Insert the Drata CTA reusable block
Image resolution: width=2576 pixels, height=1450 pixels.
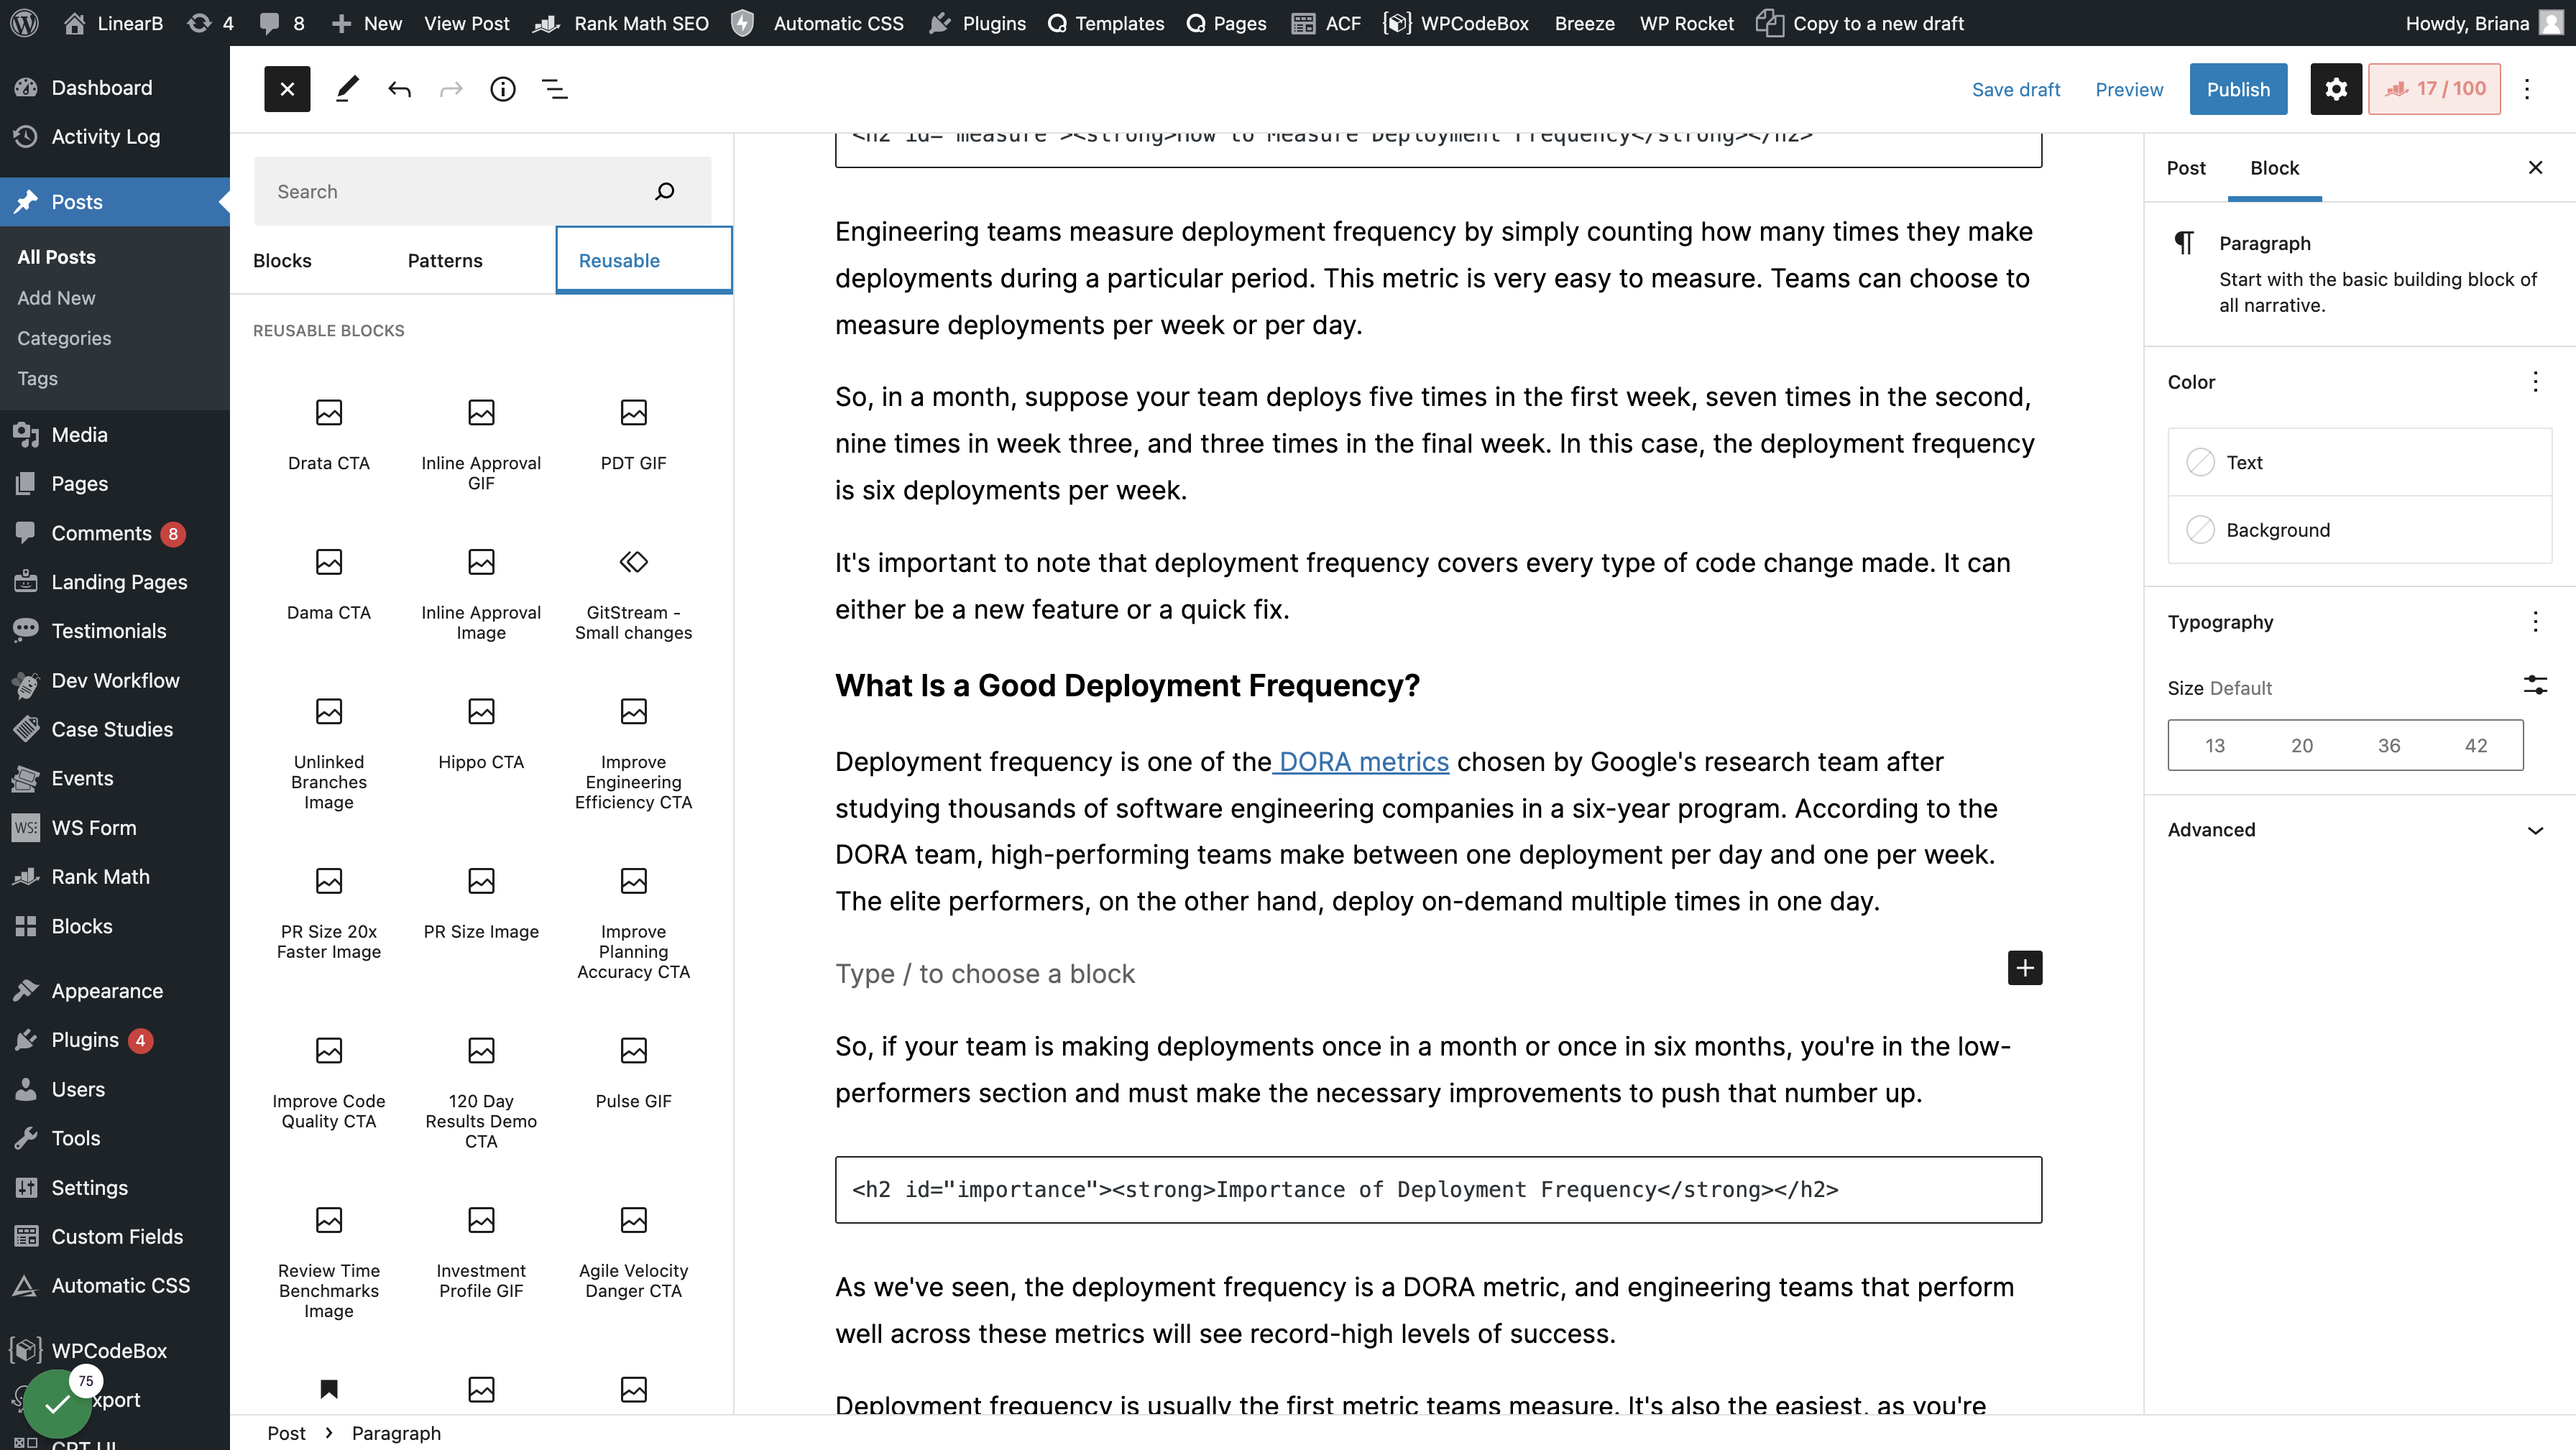coord(329,435)
